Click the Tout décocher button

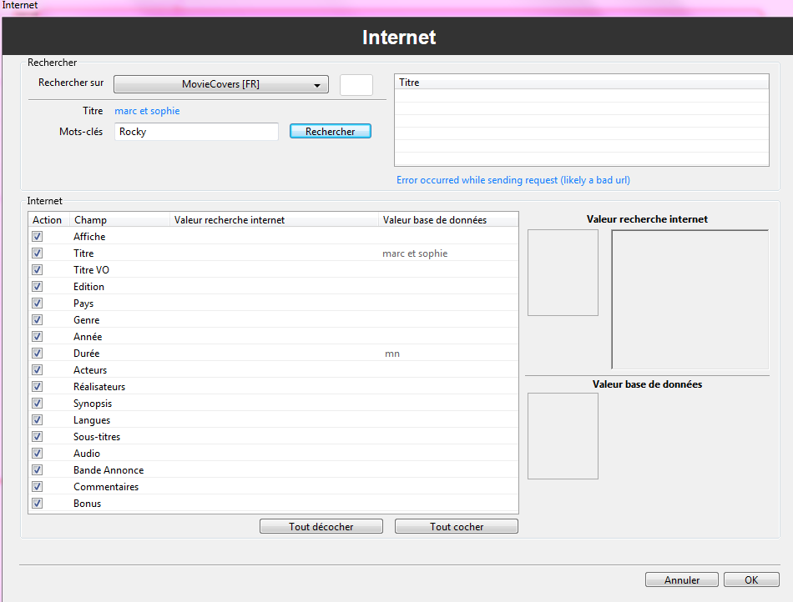coord(321,527)
